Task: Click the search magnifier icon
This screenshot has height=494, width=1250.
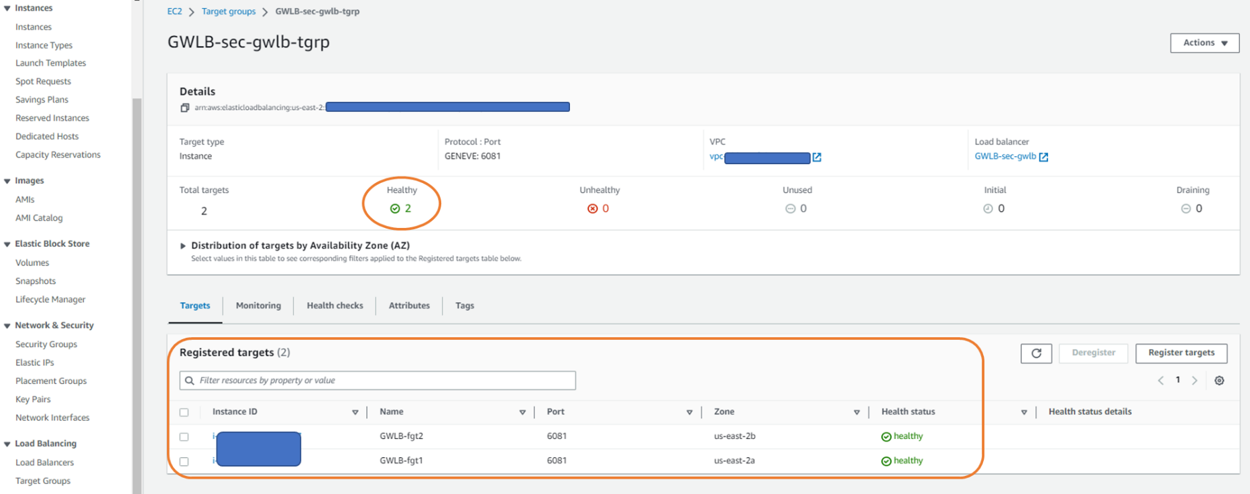Action: [x=190, y=381]
